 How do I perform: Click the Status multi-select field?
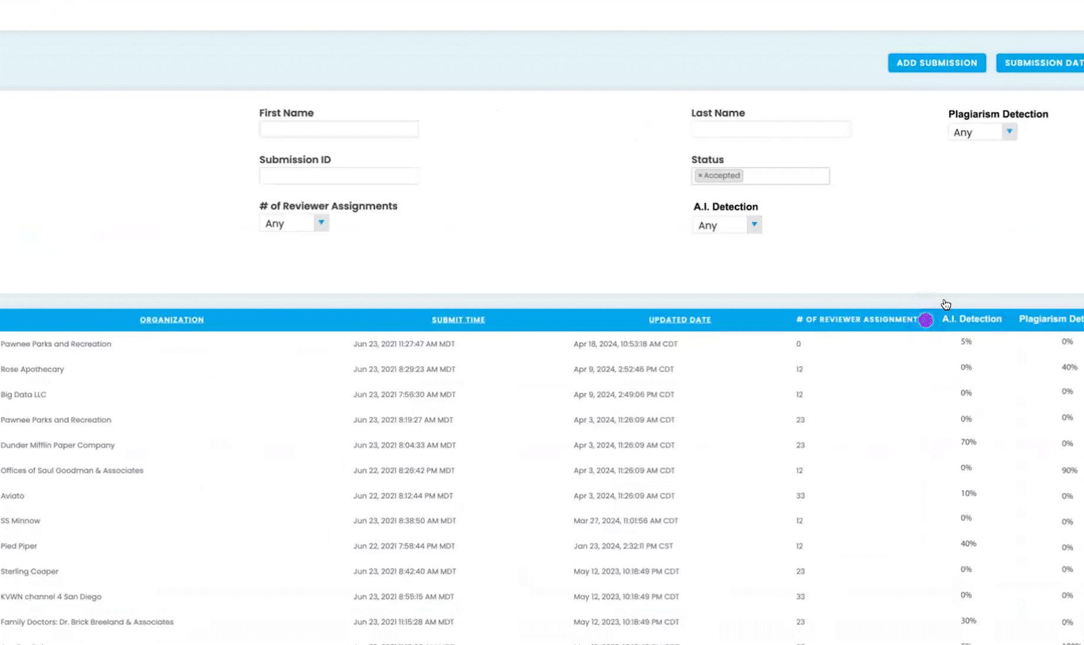[x=760, y=176]
